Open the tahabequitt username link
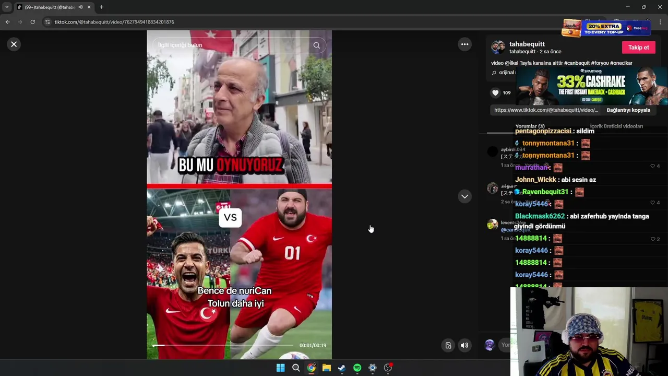The image size is (668, 376). (527, 44)
